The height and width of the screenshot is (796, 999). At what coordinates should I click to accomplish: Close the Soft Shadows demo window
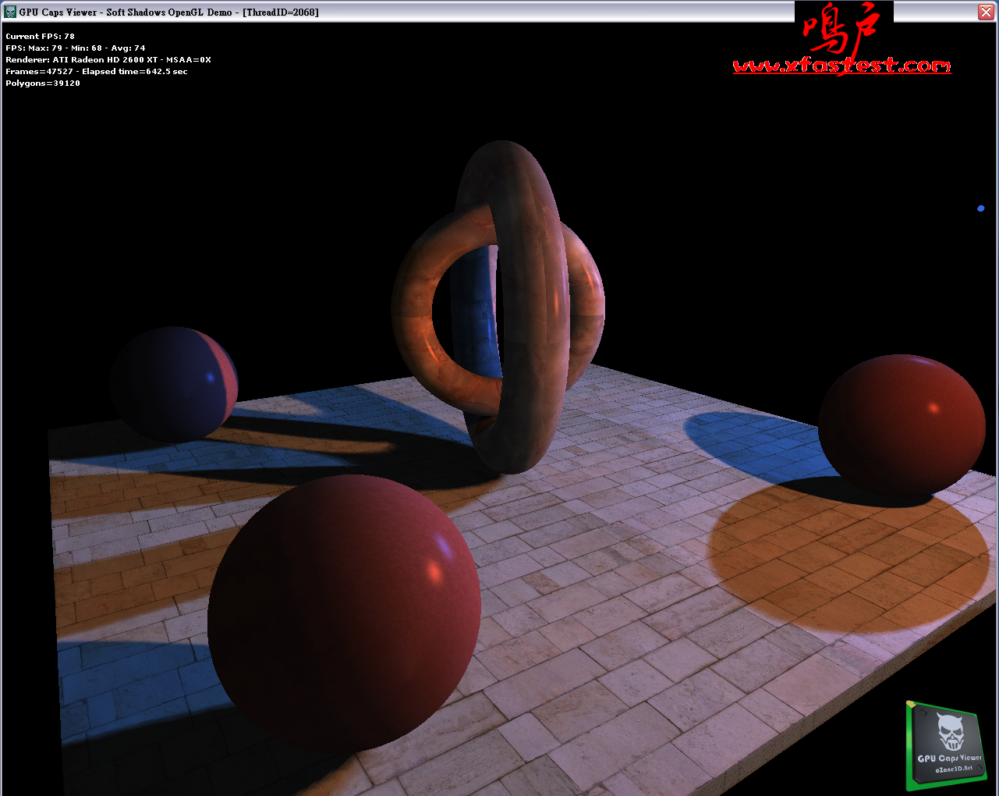(x=986, y=12)
